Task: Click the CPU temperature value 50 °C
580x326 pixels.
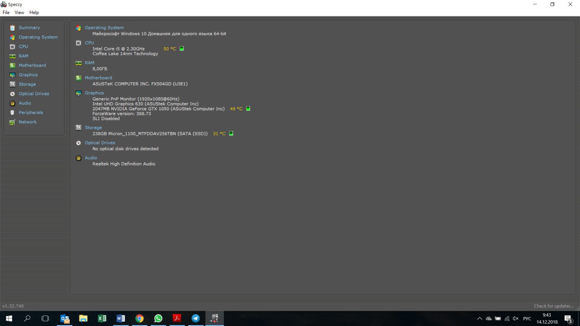Action: pyautogui.click(x=169, y=48)
